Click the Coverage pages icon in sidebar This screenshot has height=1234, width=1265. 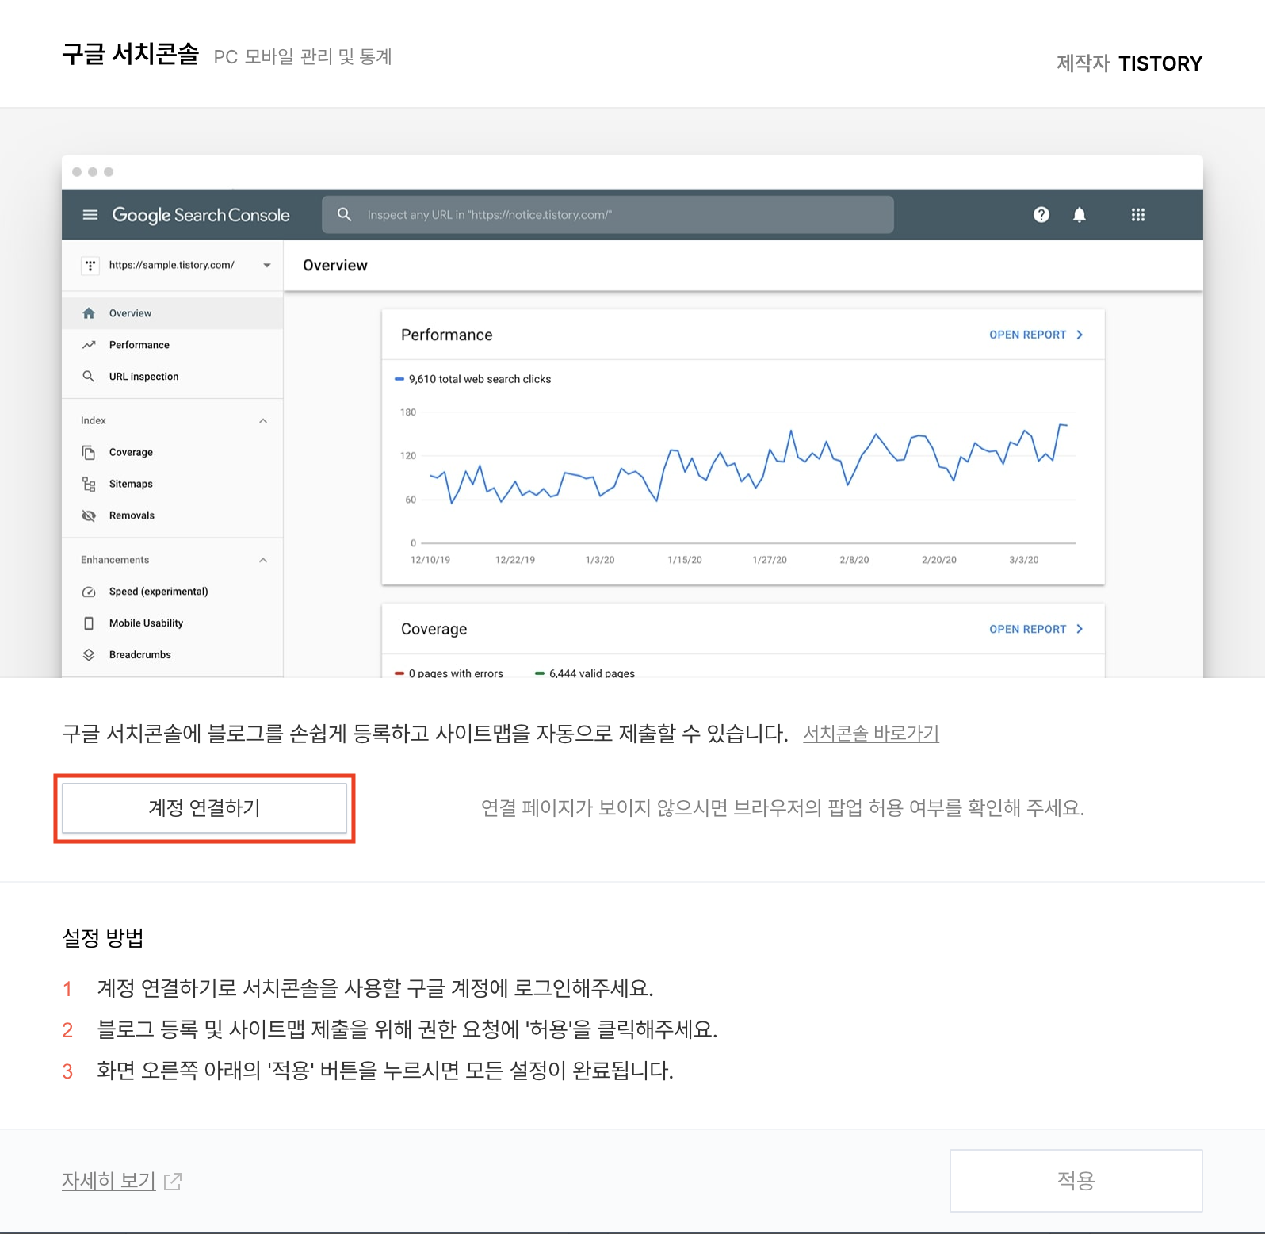[x=89, y=453]
